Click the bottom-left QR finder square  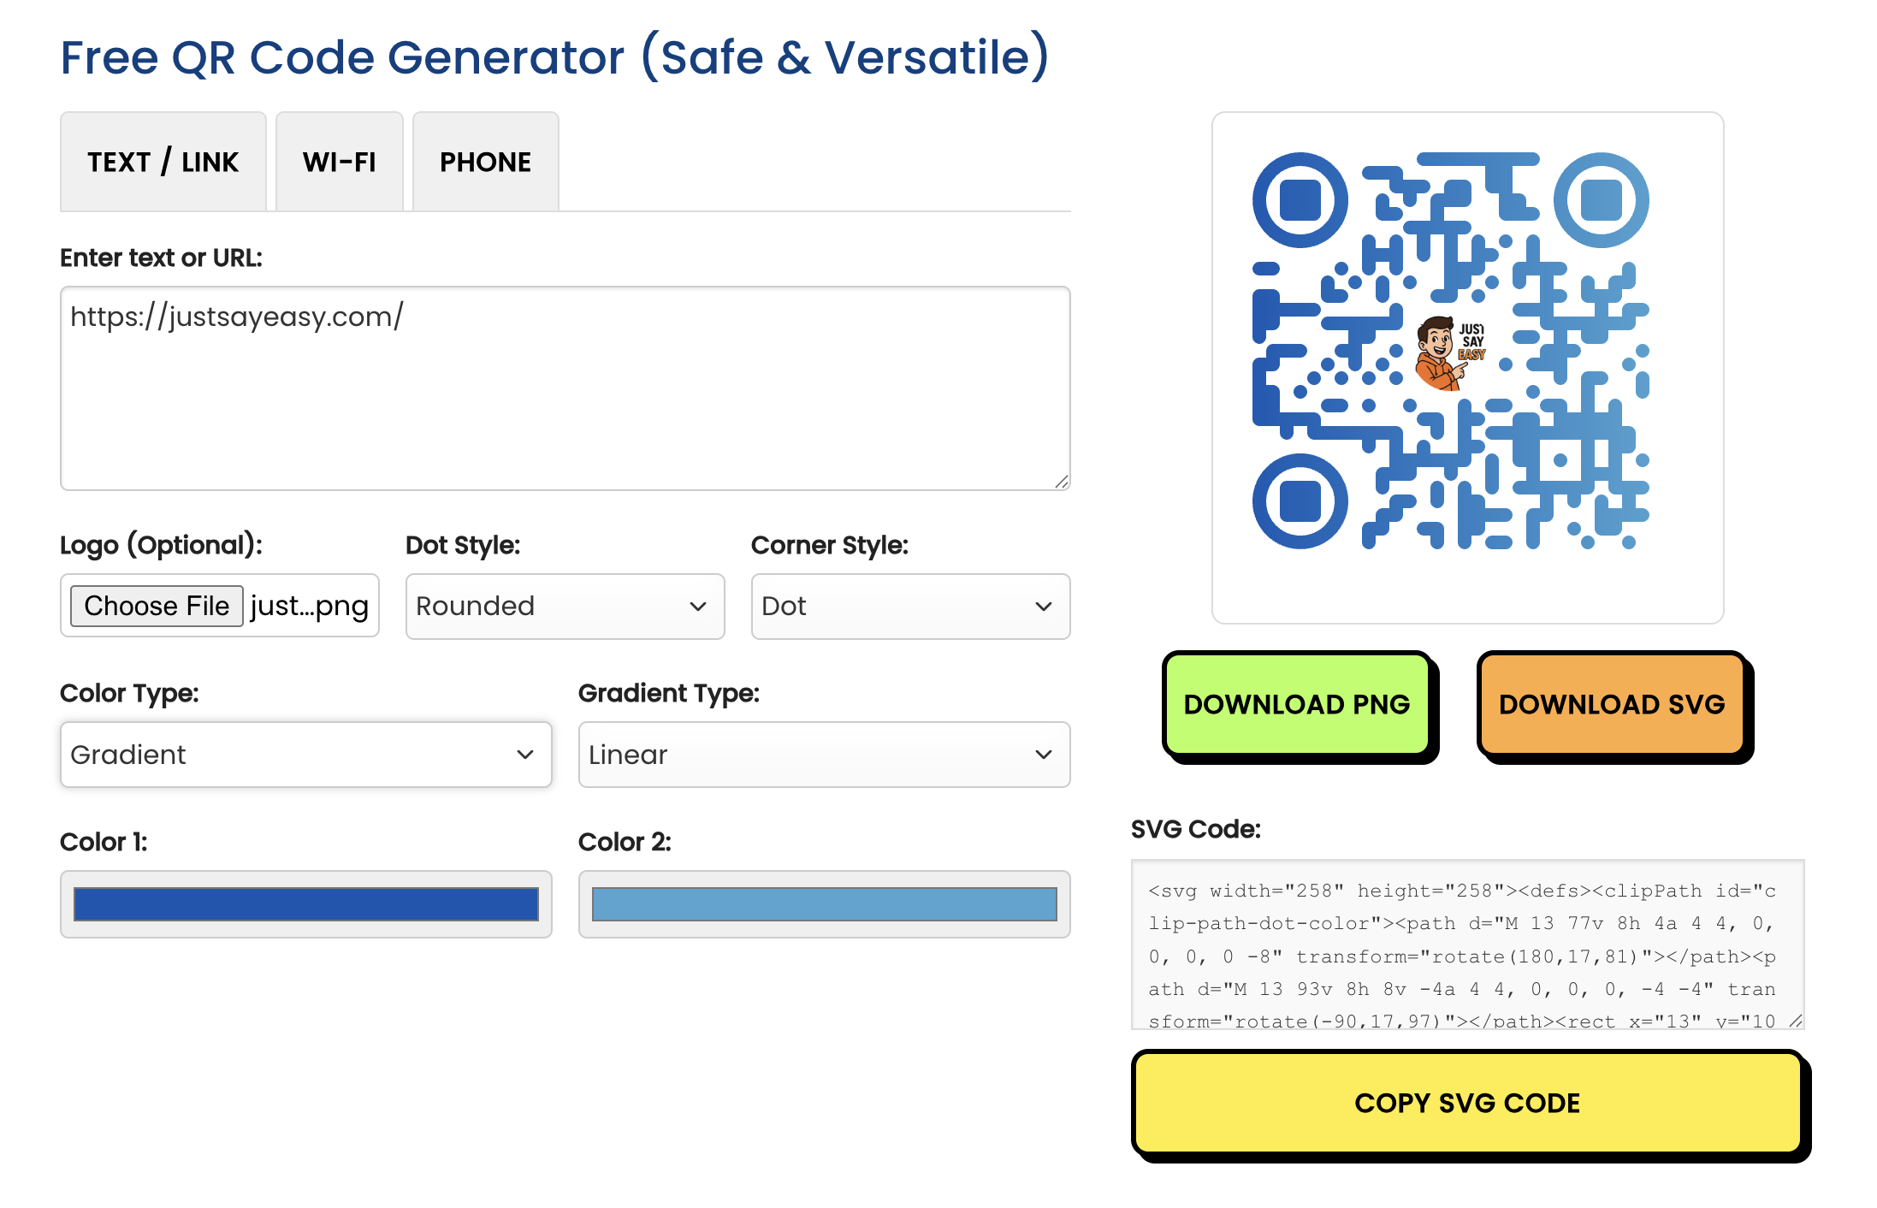tap(1300, 501)
